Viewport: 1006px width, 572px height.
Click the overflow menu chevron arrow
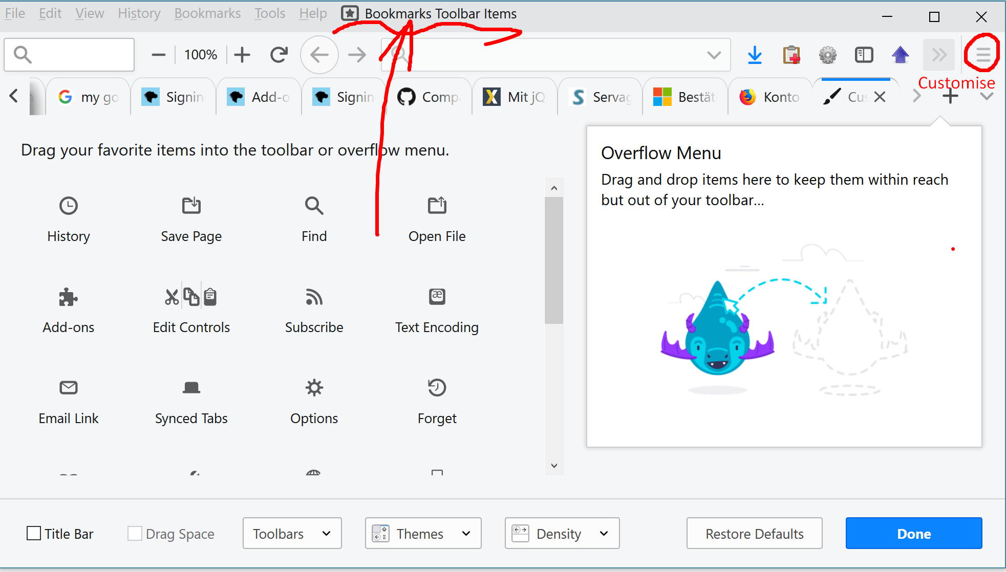click(936, 54)
